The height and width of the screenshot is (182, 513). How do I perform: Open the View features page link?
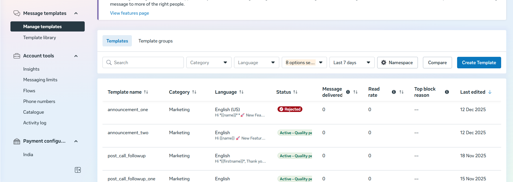pyautogui.click(x=129, y=13)
